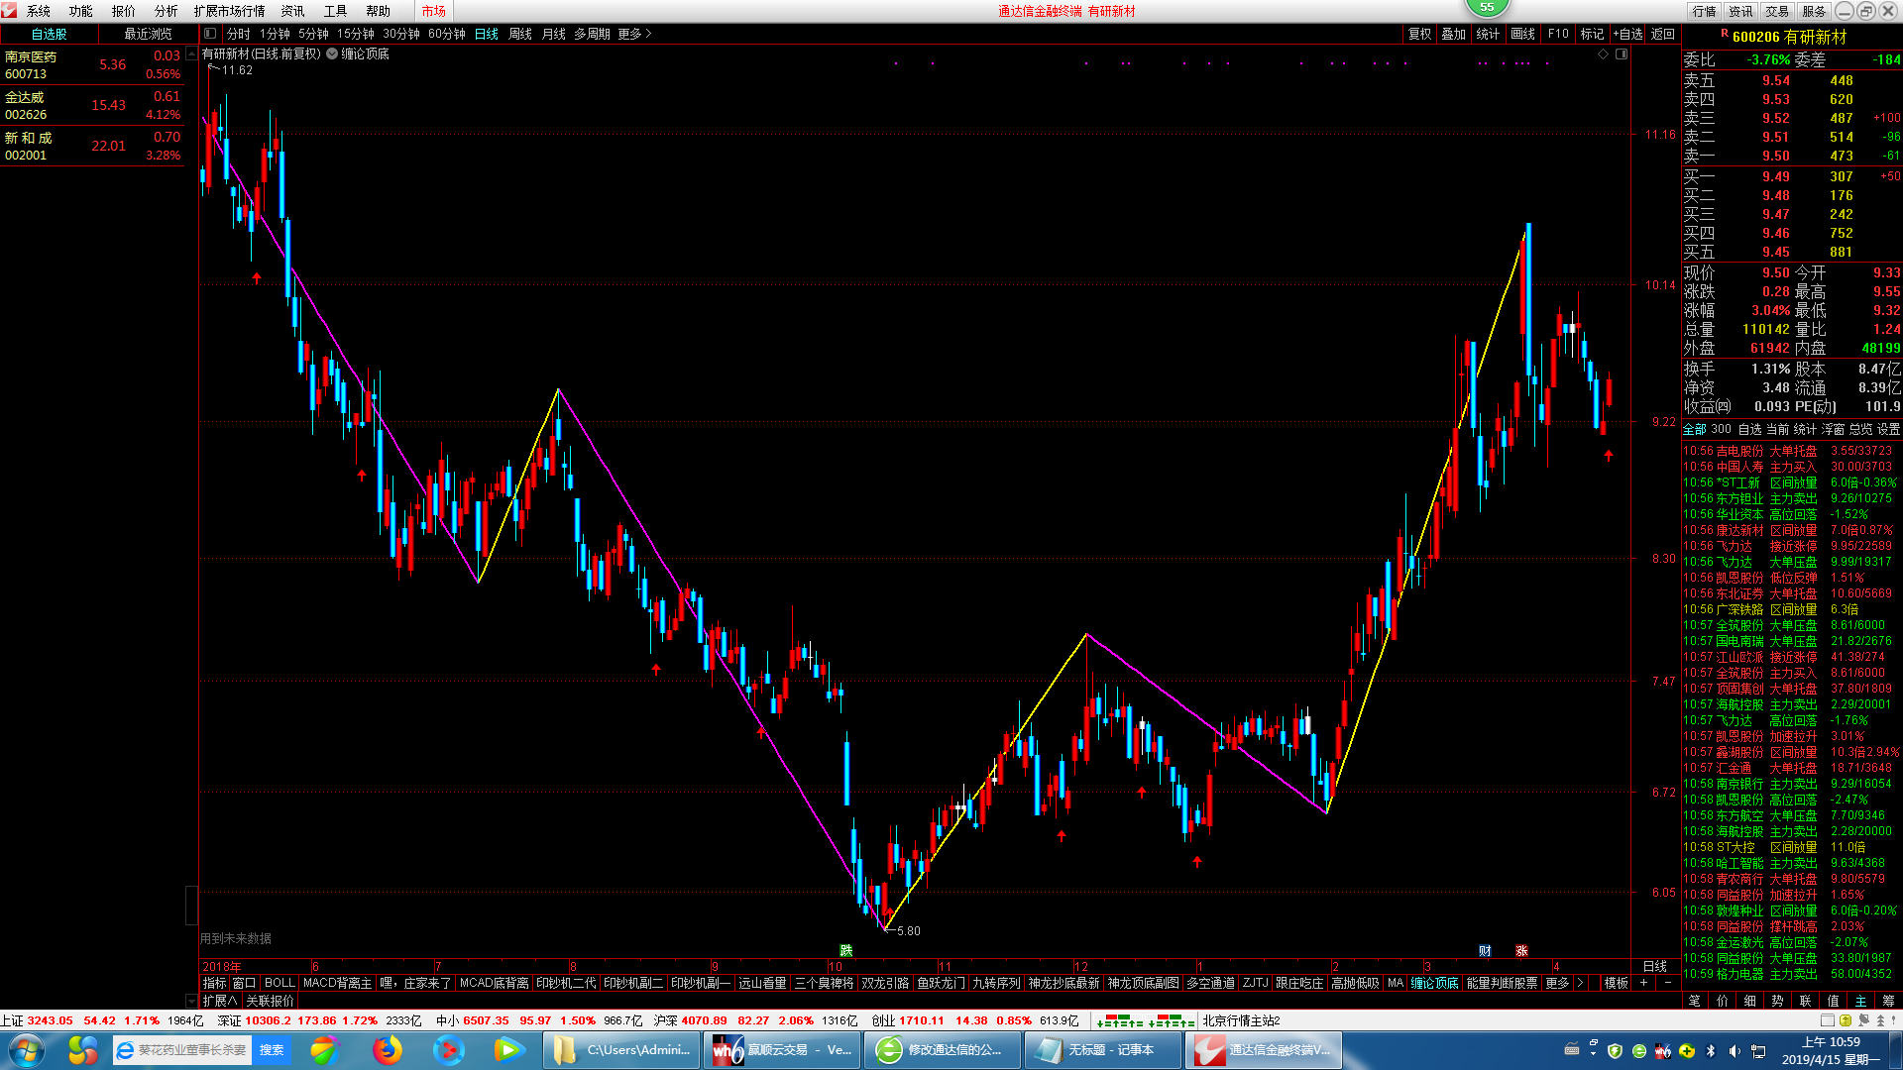This screenshot has height=1070, width=1903.
Task: Click the F10 company info button
Action: (x=1558, y=34)
